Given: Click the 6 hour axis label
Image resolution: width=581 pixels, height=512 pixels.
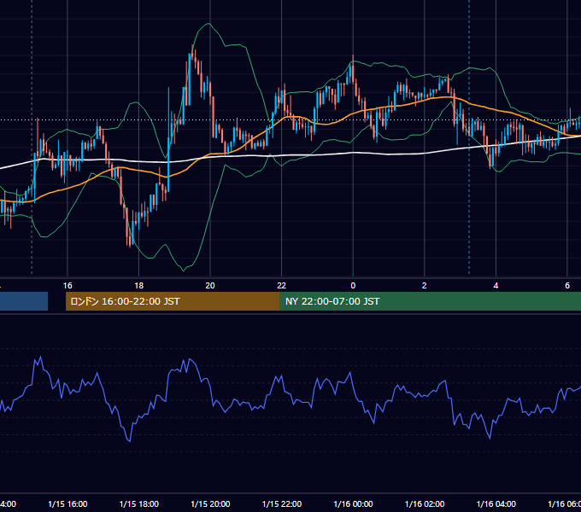Looking at the screenshot, I should tap(567, 286).
